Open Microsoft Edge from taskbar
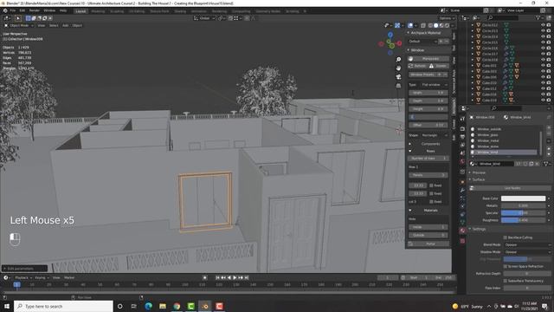This screenshot has width=554, height=312. tap(148, 306)
